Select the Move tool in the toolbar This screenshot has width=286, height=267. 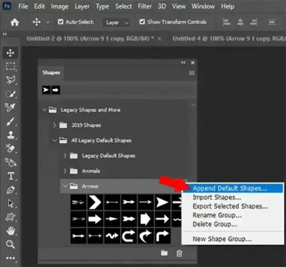coord(10,53)
